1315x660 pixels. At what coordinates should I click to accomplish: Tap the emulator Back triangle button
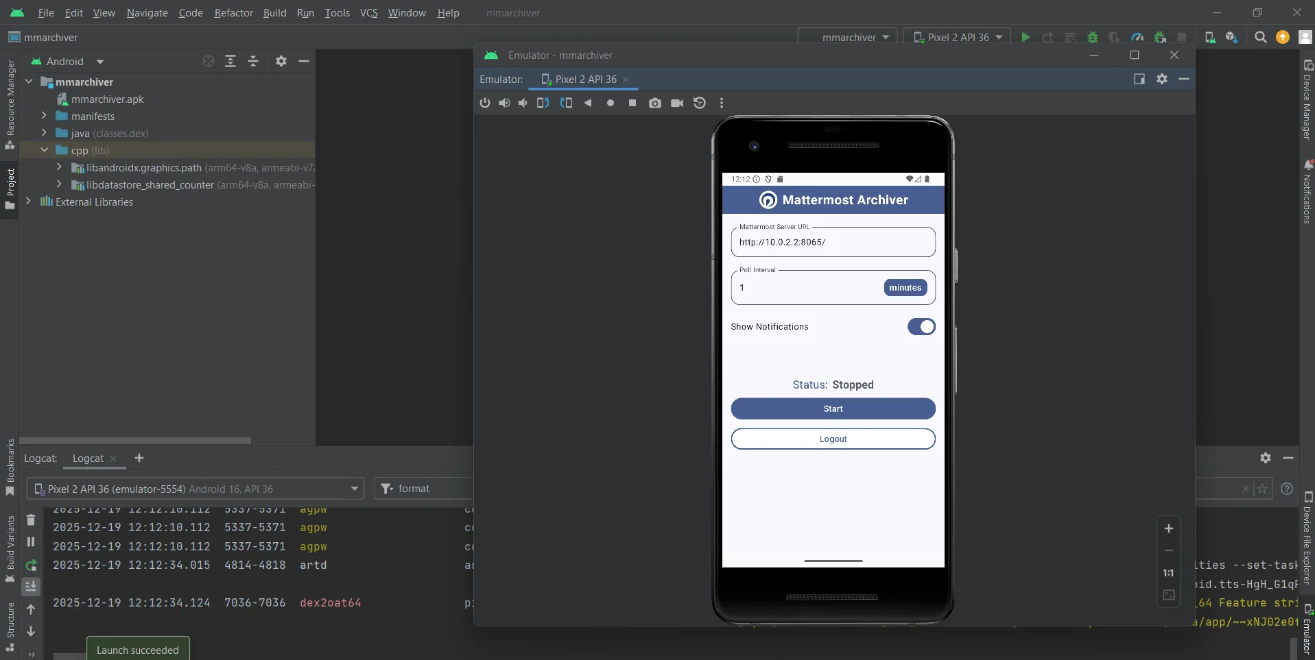click(588, 103)
